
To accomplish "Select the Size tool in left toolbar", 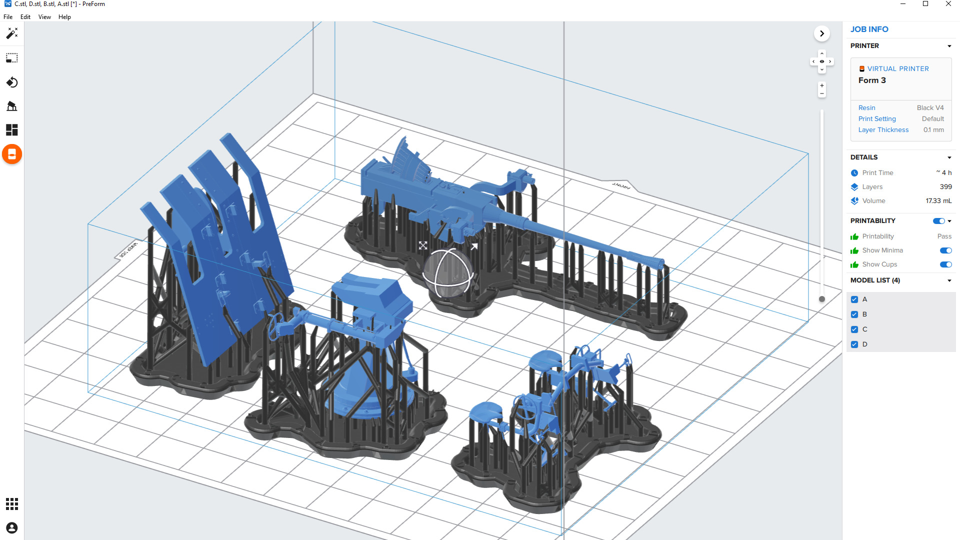I will (12, 58).
